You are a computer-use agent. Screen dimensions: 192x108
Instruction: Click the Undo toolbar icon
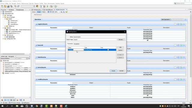coord(15,6)
